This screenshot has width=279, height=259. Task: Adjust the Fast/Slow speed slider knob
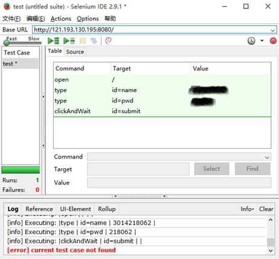[x=7, y=42]
